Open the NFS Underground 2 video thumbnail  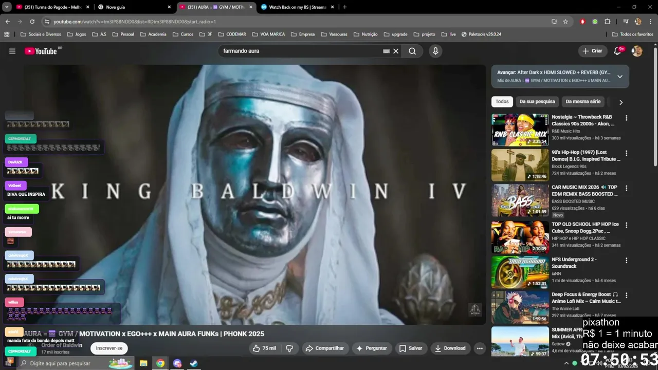point(520,272)
